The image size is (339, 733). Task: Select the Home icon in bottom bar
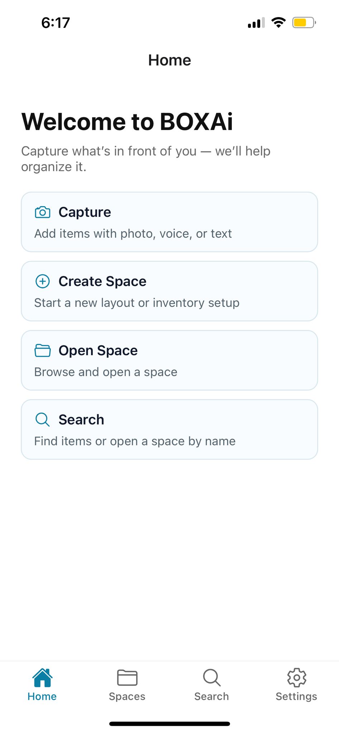point(42,677)
